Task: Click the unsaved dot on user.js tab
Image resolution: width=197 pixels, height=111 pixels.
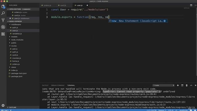Action: point(87,6)
